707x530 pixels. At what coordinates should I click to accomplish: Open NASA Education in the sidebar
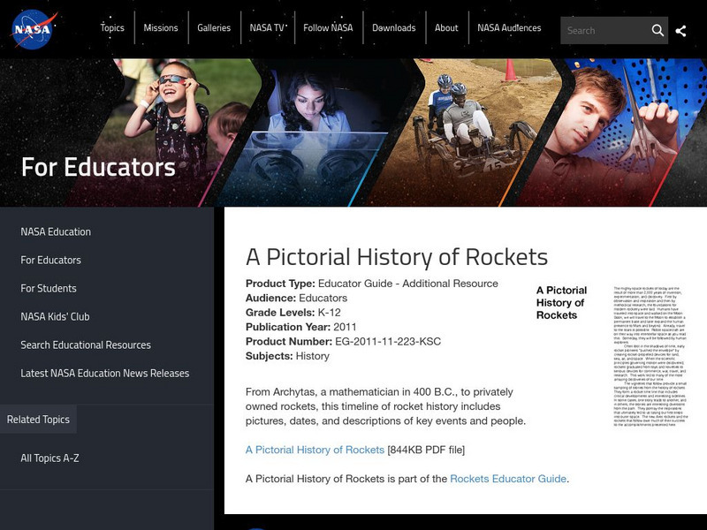click(56, 231)
